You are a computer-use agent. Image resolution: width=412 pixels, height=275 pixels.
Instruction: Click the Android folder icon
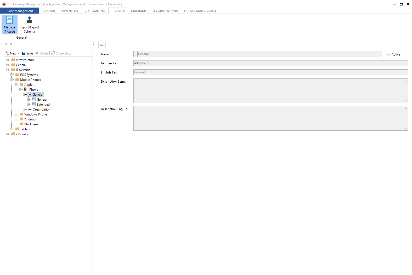[x=21, y=119]
